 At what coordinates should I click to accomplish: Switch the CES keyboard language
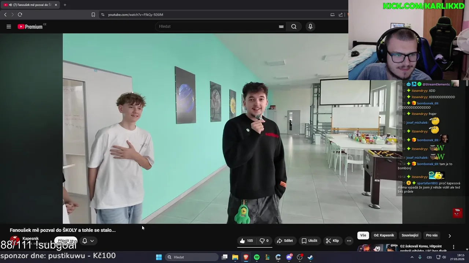[429, 257]
